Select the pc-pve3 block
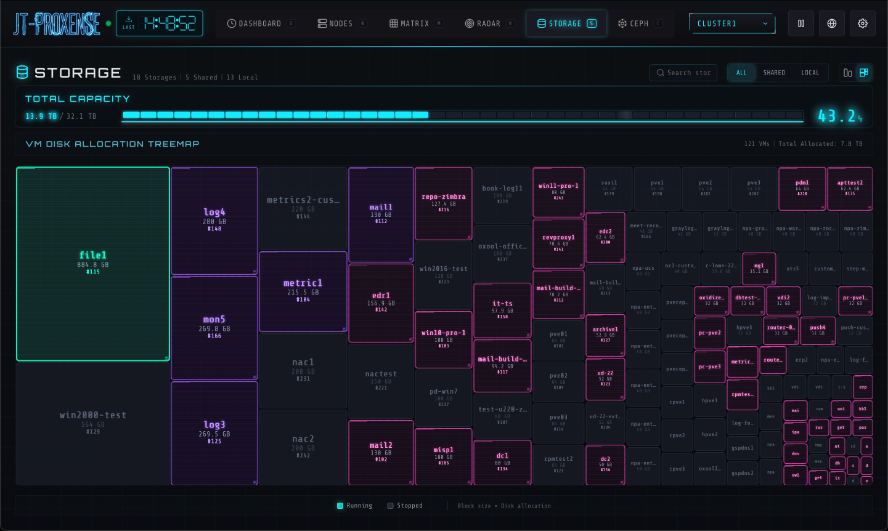The width and height of the screenshot is (888, 531). (710, 367)
